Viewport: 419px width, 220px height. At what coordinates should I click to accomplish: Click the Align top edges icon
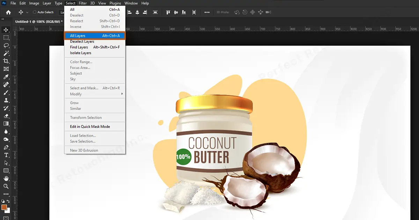[x=168, y=12]
